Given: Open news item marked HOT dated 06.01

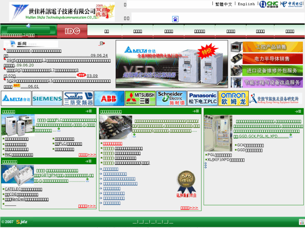Looking at the screenshot, I should (57, 84).
